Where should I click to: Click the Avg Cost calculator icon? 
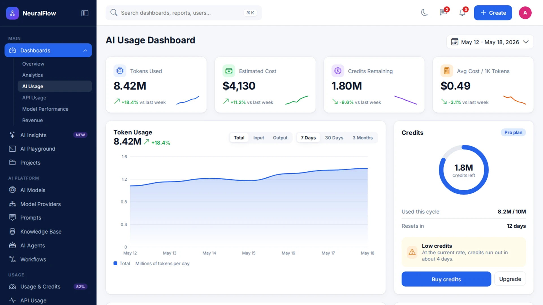click(x=447, y=71)
